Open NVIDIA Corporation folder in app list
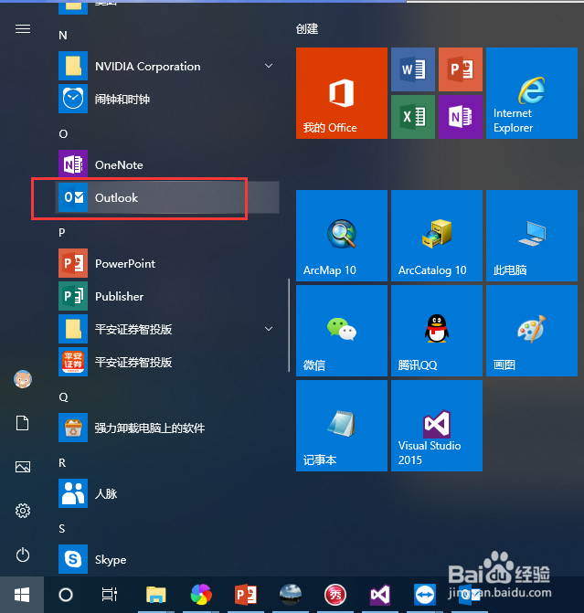Screen dimensions: 584x613 (x=168, y=66)
